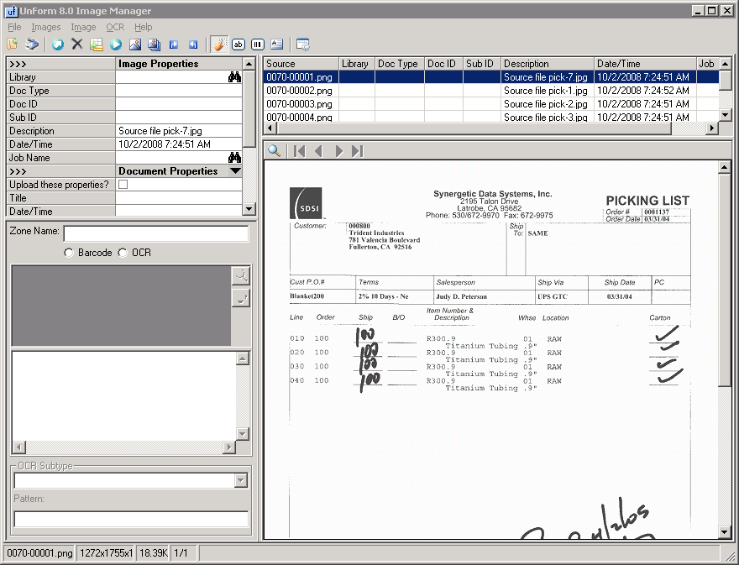Click the blue circular play arrow icon
Viewport: 739px width, 565px height.
(x=116, y=44)
